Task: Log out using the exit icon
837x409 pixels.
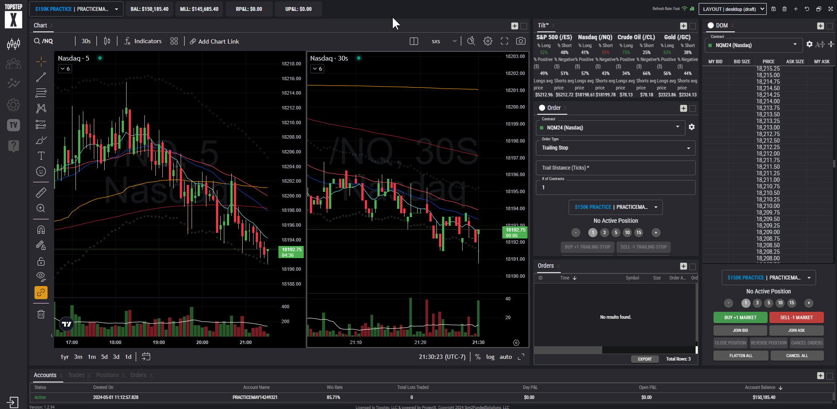Action: click(x=13, y=402)
